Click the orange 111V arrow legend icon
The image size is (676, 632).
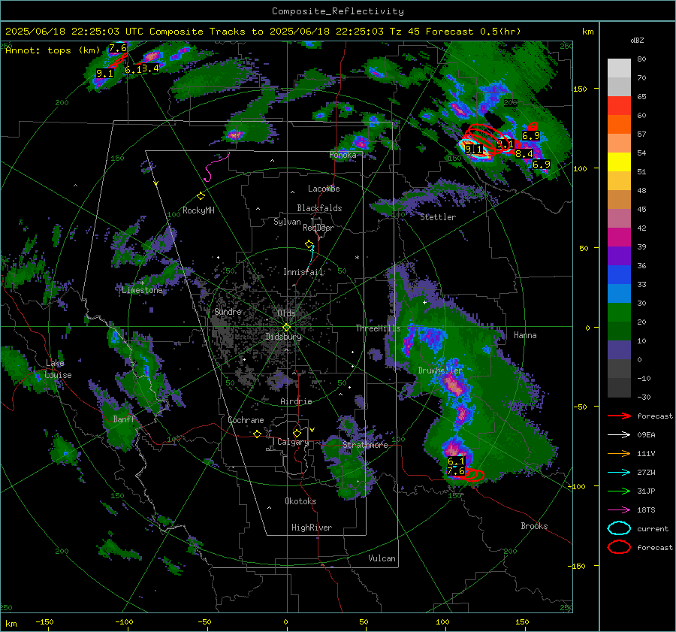(x=619, y=453)
